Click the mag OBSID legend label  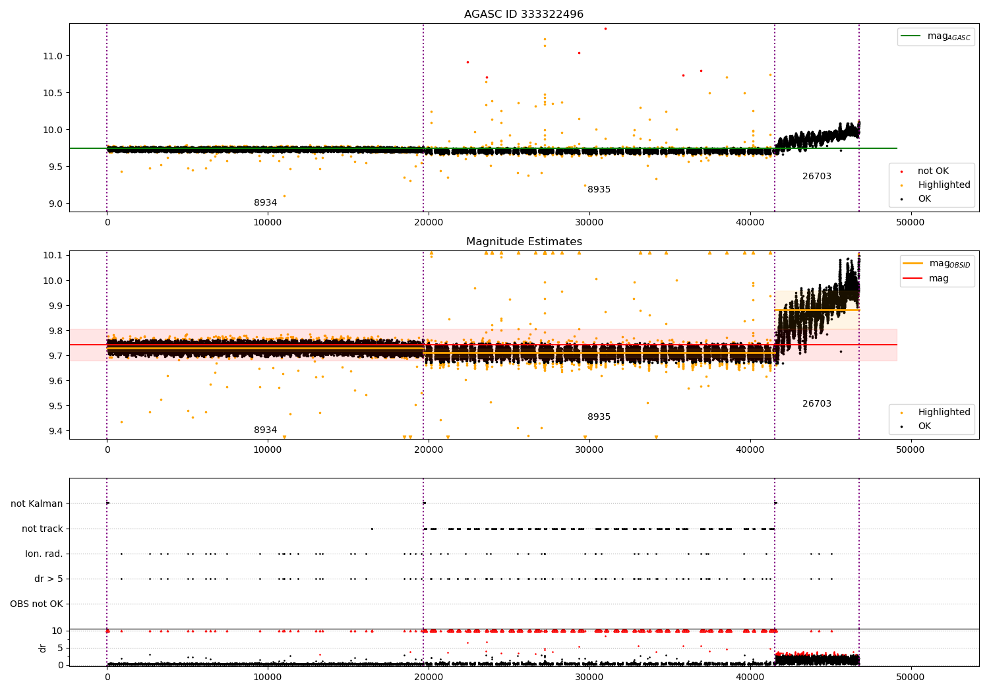[950, 264]
